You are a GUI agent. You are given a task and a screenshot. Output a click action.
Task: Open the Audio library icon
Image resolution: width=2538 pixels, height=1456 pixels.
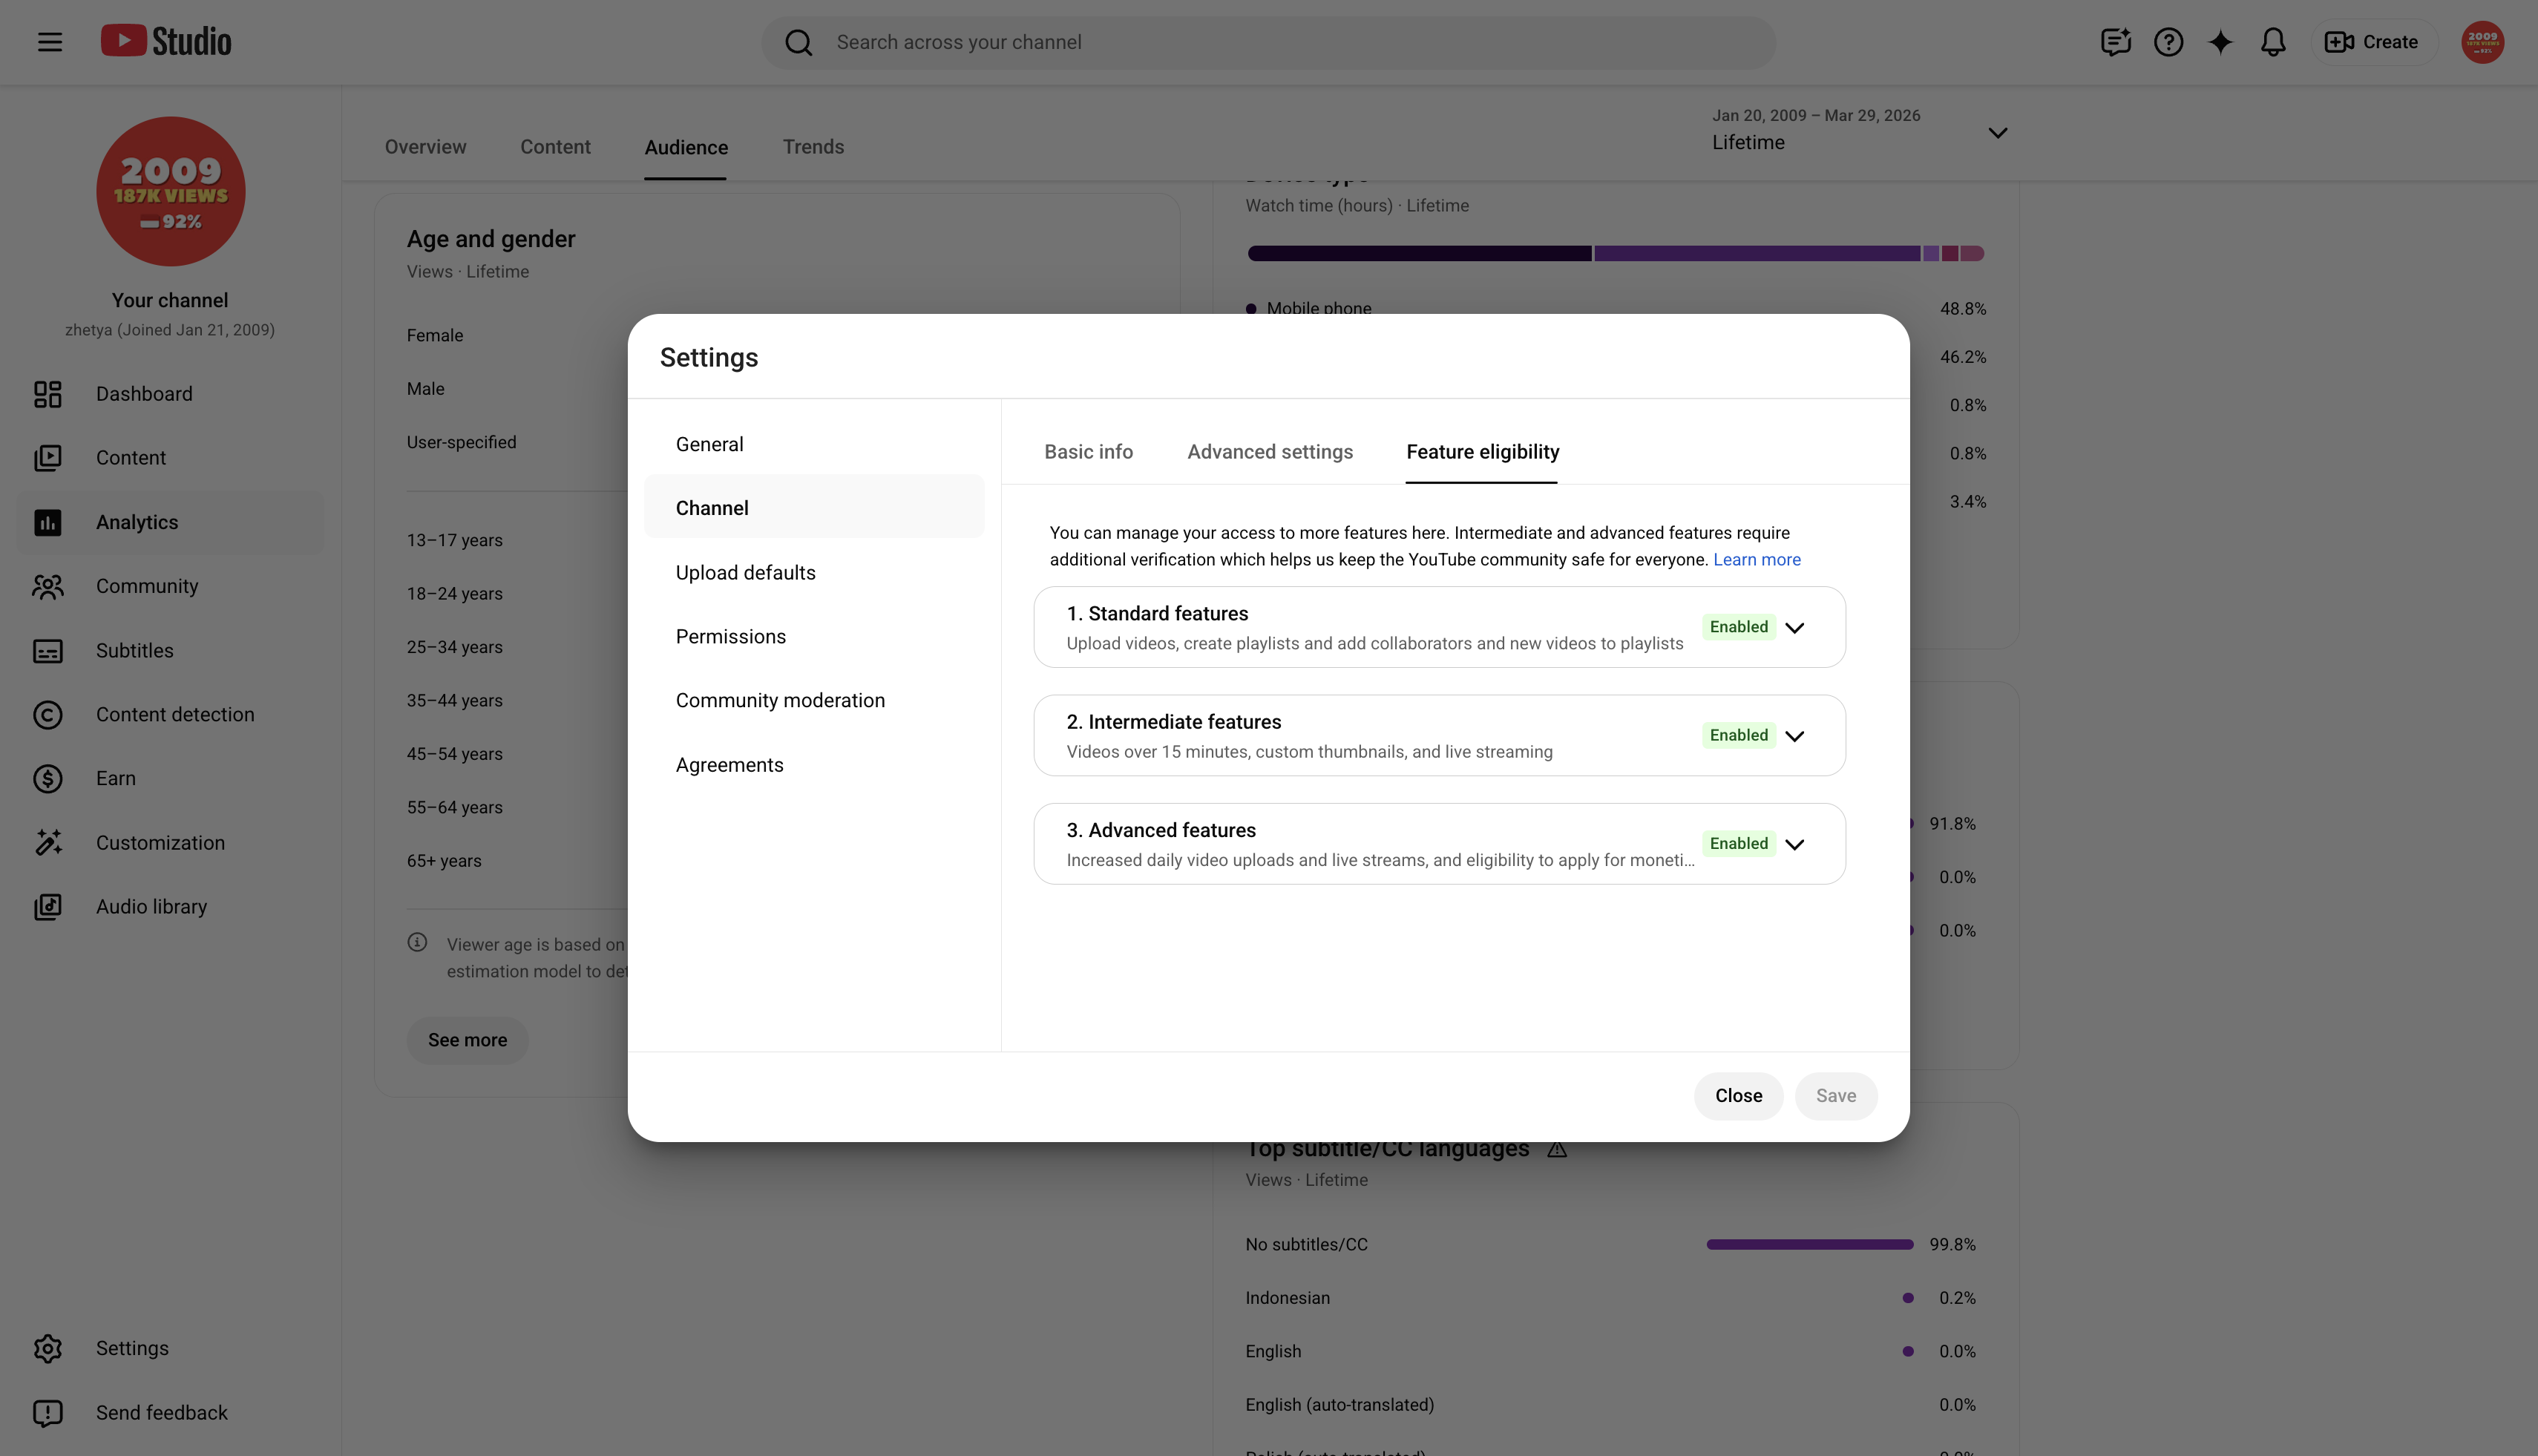(x=48, y=907)
